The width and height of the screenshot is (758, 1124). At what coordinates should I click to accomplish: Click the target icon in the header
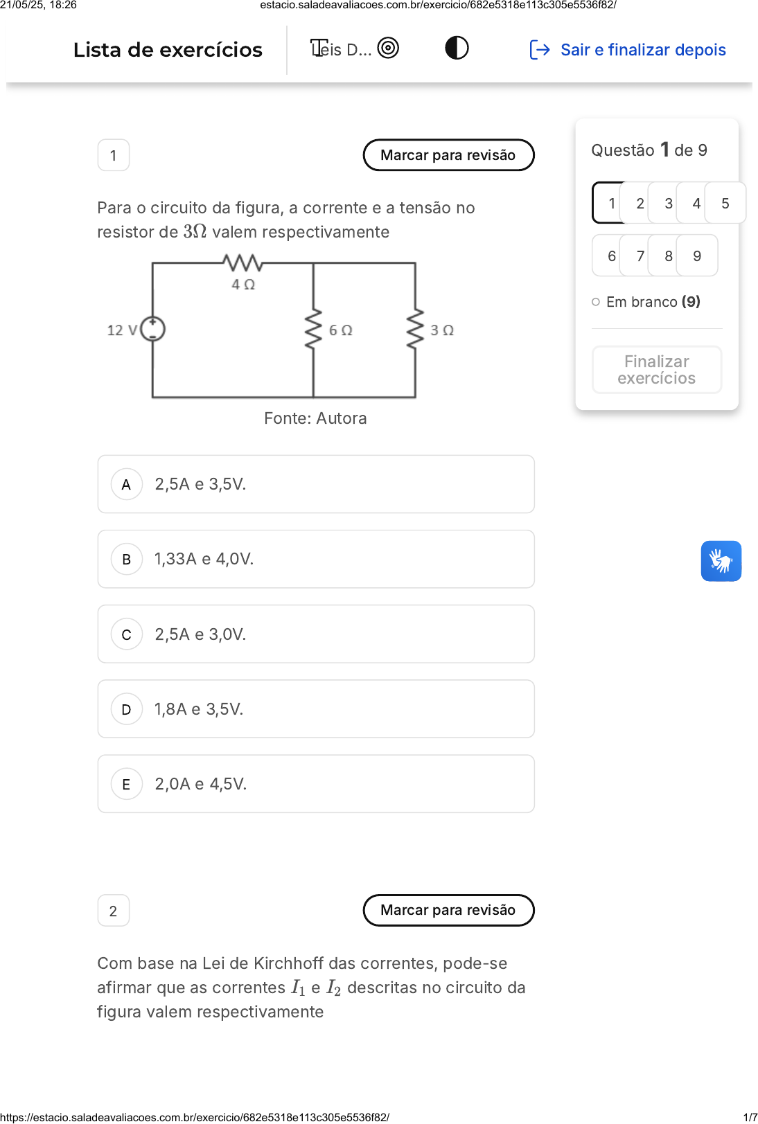[388, 48]
